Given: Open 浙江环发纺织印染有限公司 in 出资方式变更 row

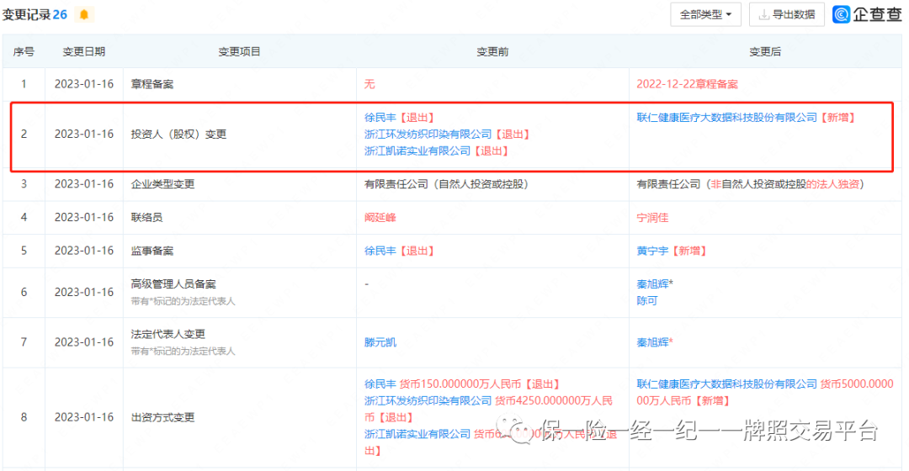Looking at the screenshot, I should (x=428, y=401).
